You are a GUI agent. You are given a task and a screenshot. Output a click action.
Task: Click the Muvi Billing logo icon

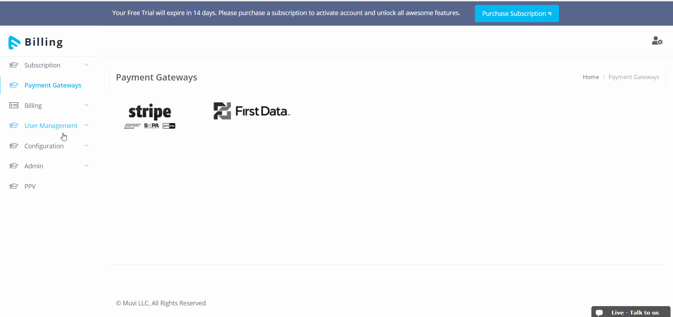click(x=14, y=43)
